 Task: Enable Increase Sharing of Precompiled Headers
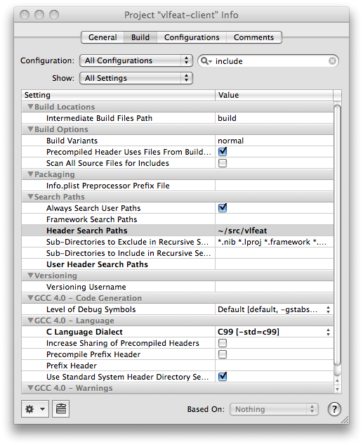click(223, 343)
